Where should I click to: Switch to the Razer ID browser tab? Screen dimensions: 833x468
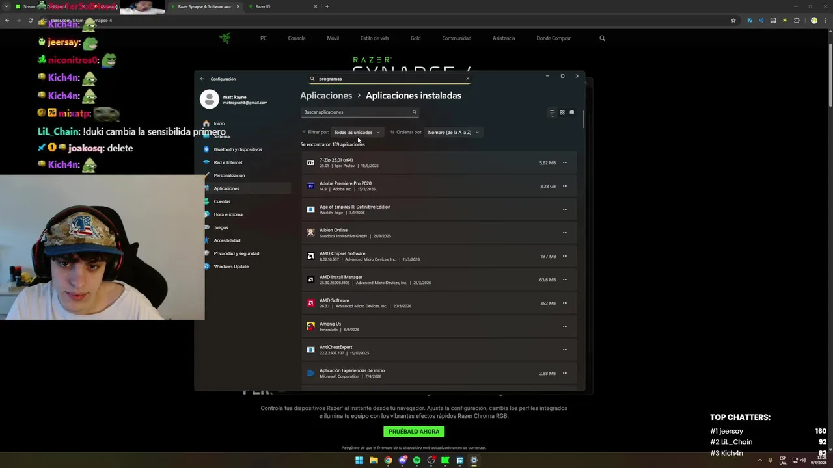coord(282,6)
